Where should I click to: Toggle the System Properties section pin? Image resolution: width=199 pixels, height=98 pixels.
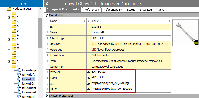pos(47,95)
